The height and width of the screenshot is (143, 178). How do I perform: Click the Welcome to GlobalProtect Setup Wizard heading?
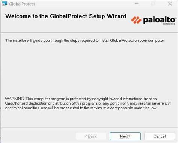click(66, 16)
